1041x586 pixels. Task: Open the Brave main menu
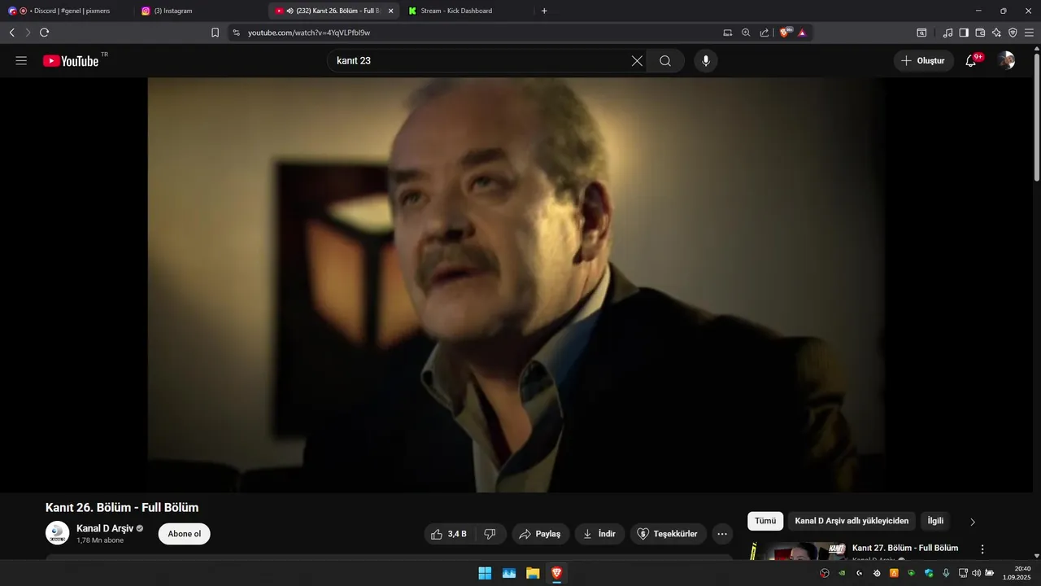(1029, 33)
